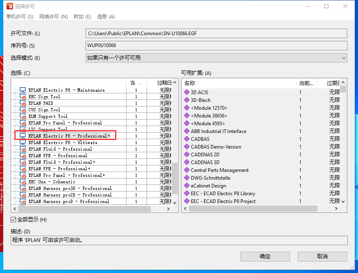Click the EPLAN app icon in title bar
This screenshot has width=358, height=273.
click(x=9, y=6)
